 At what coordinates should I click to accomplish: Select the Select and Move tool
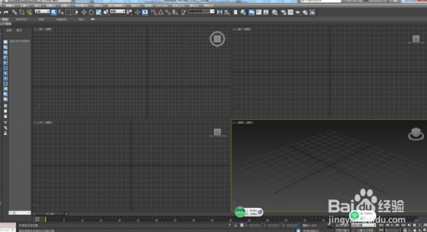tap(84, 12)
